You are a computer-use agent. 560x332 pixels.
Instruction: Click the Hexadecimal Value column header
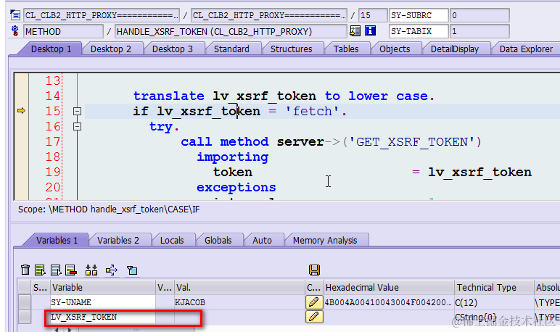tap(389, 287)
